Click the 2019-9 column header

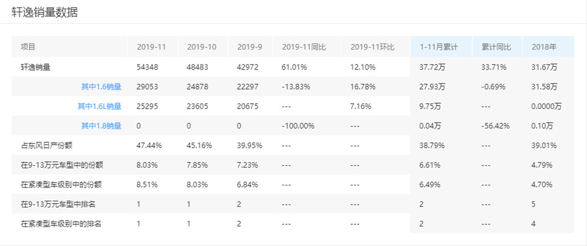pyautogui.click(x=249, y=47)
